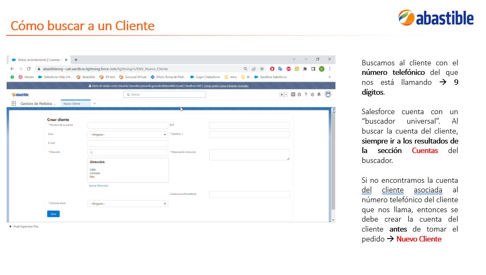
Task: Open the Salesforce guidance center icon
Action: (299, 95)
